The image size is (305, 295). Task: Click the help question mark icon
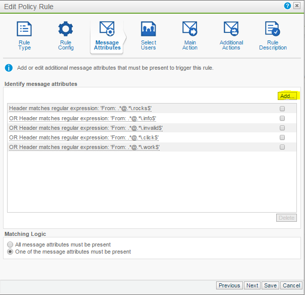(x=288, y=6)
